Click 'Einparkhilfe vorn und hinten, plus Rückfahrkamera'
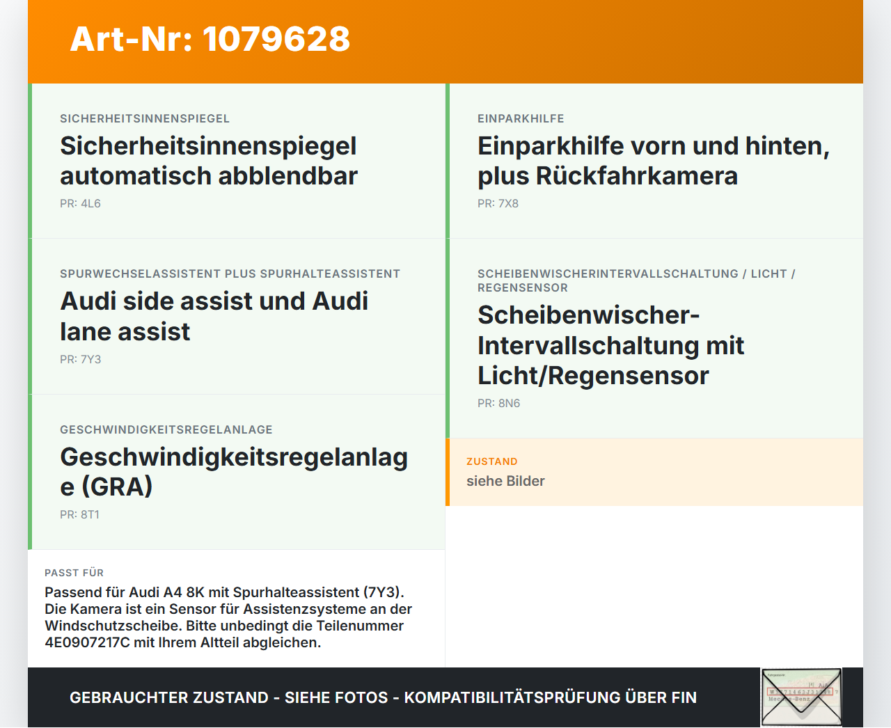Image resolution: width=891 pixels, height=728 pixels. 654,161
